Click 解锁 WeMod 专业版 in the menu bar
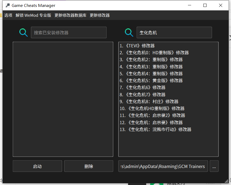The width and height of the screenshot is (231, 185). [33, 15]
